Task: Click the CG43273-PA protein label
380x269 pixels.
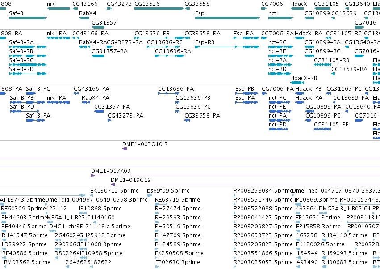Action: click(x=125, y=116)
